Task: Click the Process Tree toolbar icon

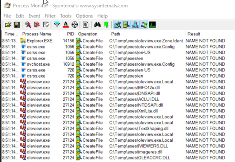Action: (x=86, y=25)
